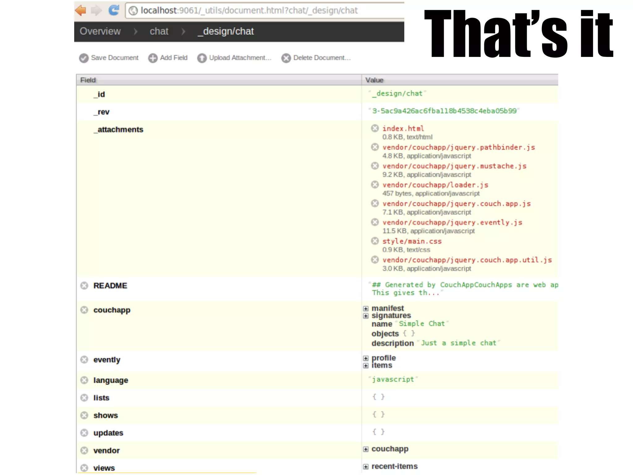Screen dimensions: 633x475
Task: Open vendor/couchapp/jquery.mustache.js attachment link
Action: tap(454, 166)
